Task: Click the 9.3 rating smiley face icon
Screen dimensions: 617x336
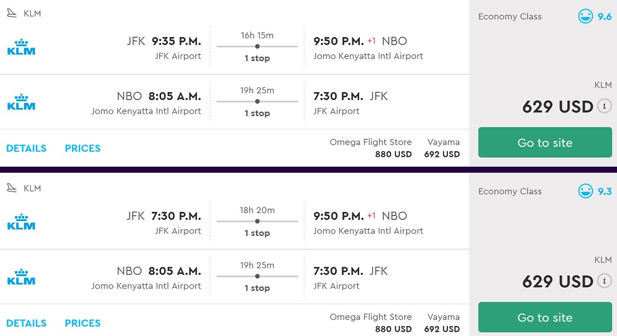Action: tap(585, 191)
